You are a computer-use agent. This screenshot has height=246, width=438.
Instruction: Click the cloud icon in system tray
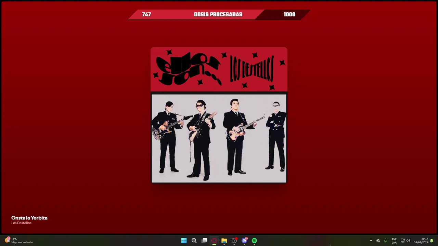tap(378, 241)
